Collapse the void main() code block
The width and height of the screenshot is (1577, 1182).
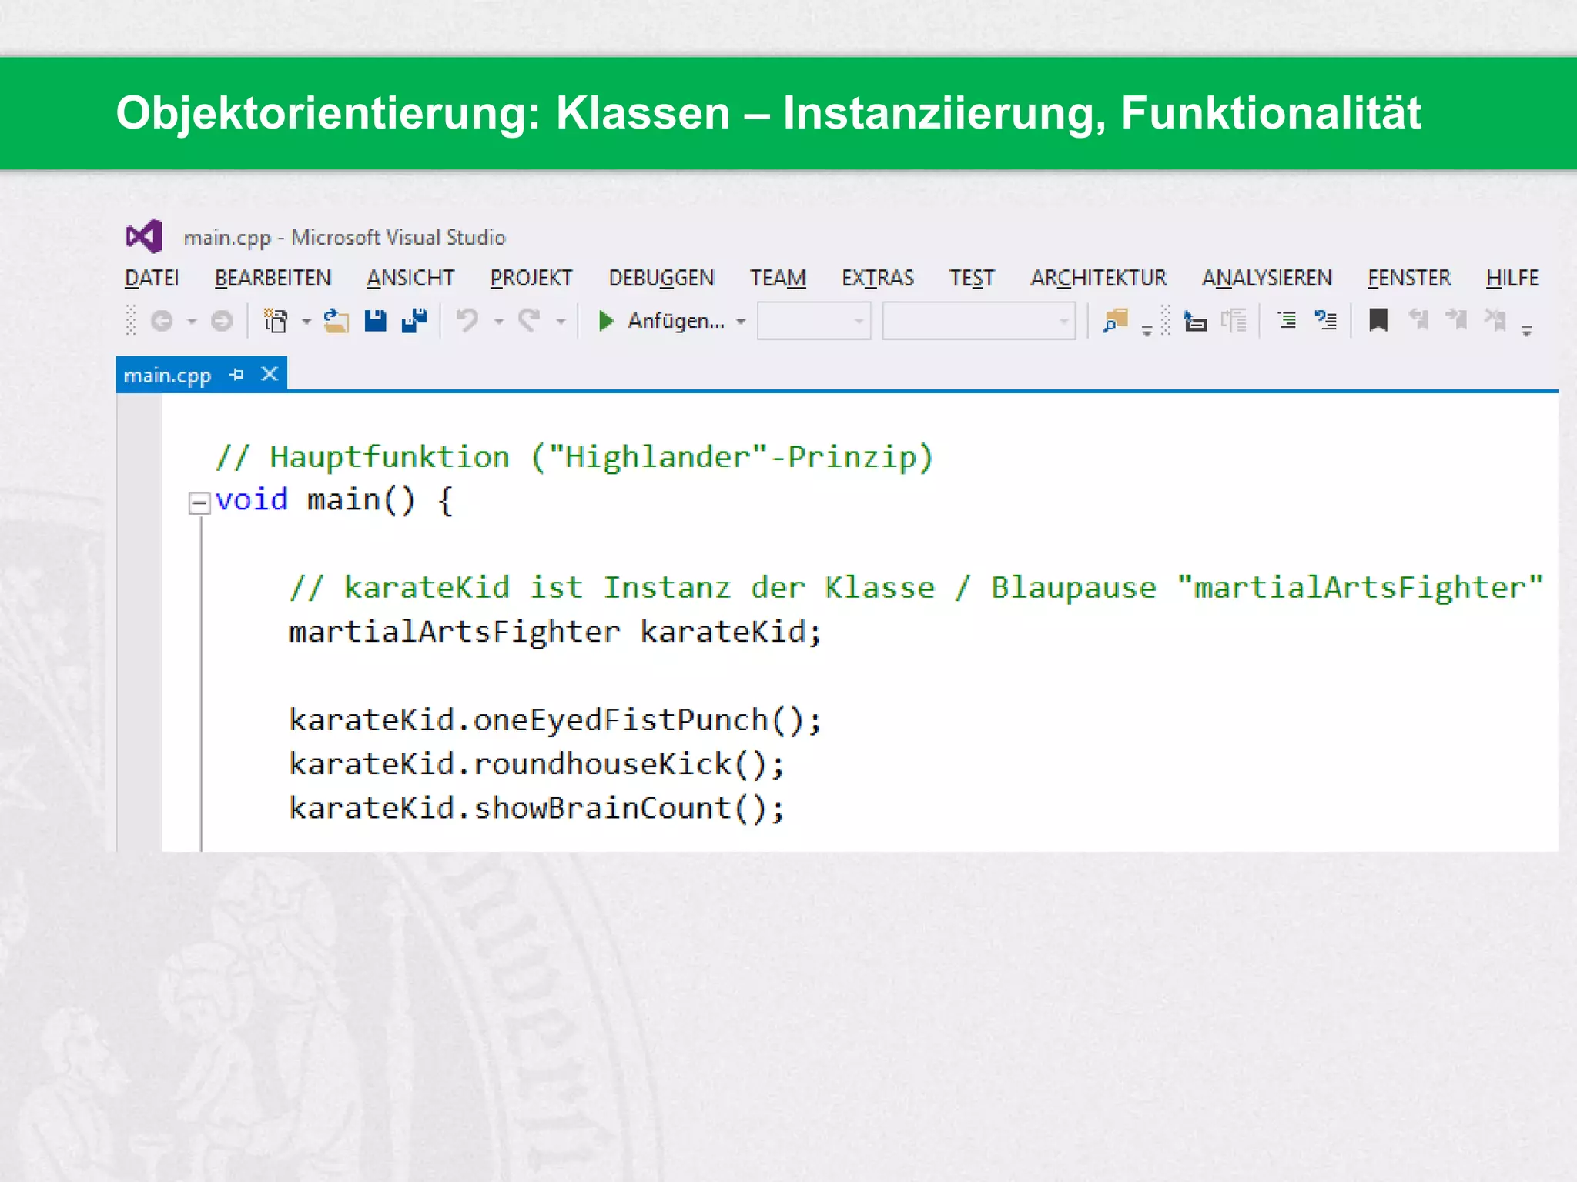(x=199, y=503)
